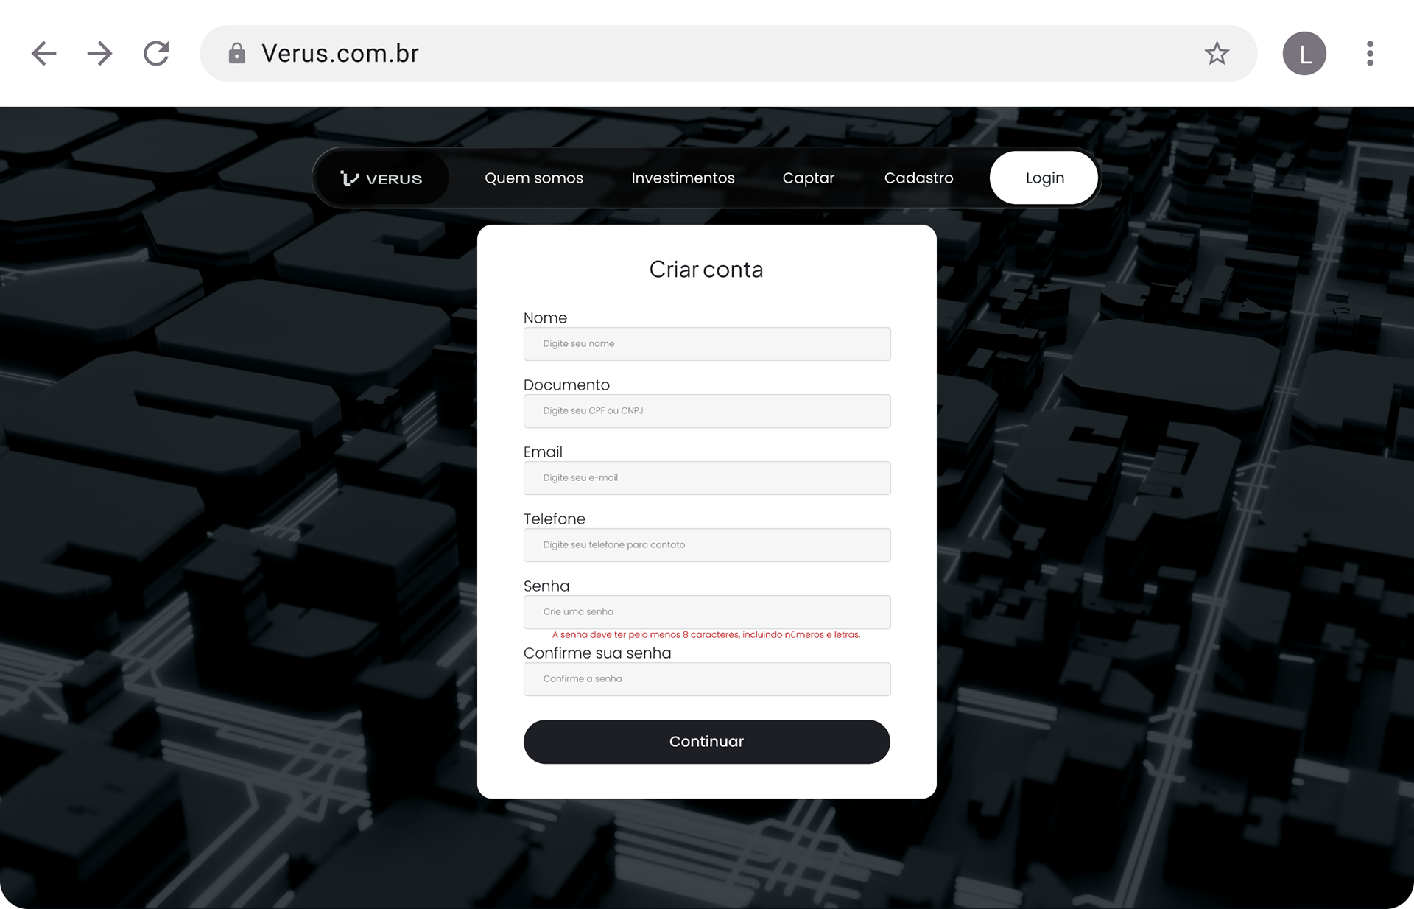Go to Investimentos menu item

click(683, 178)
